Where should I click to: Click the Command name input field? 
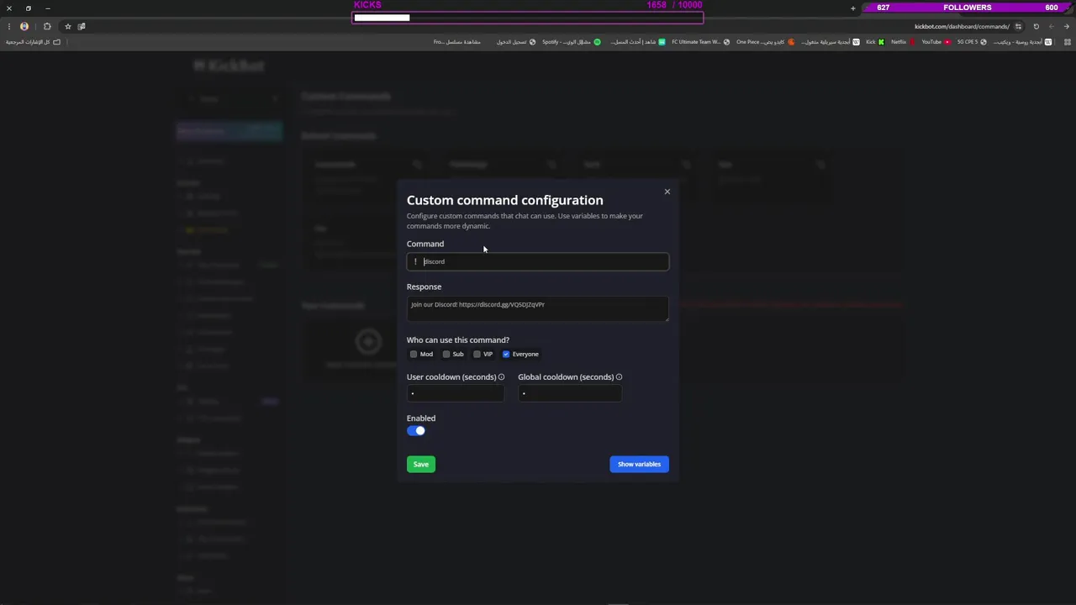pos(538,261)
